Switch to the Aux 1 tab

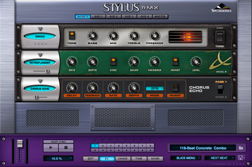(98, 16)
